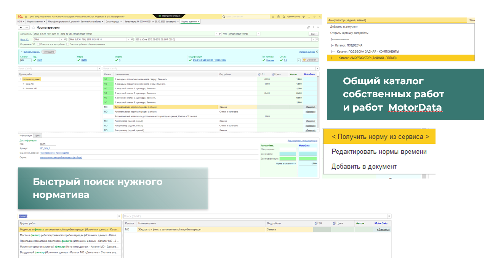Click the notifications bell icon in the toolbar
Image resolution: width=490 pixels, height=275 pixels.
(273, 16)
